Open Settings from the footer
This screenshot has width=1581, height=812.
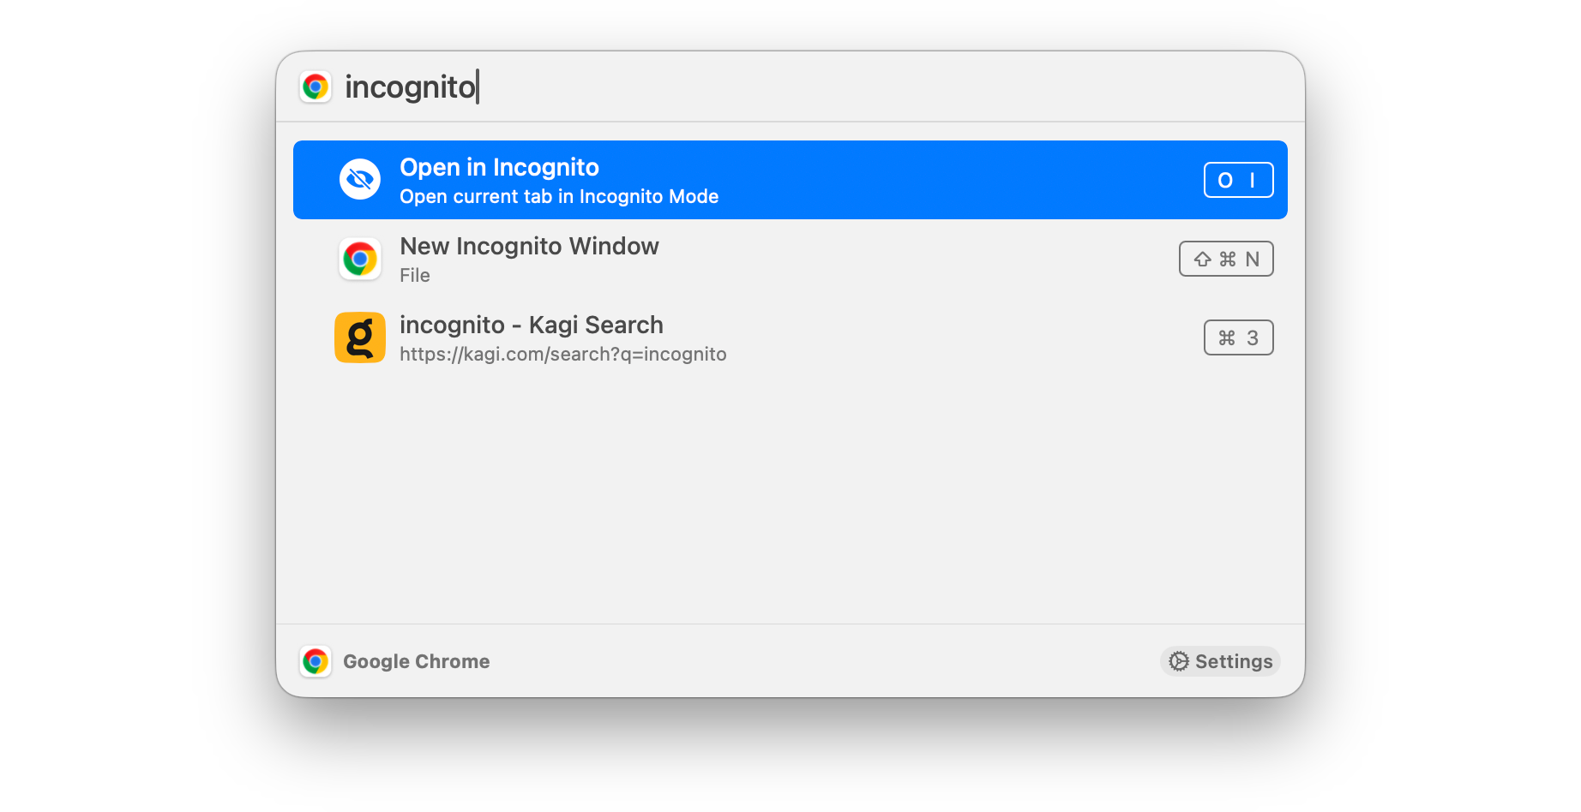1221,661
